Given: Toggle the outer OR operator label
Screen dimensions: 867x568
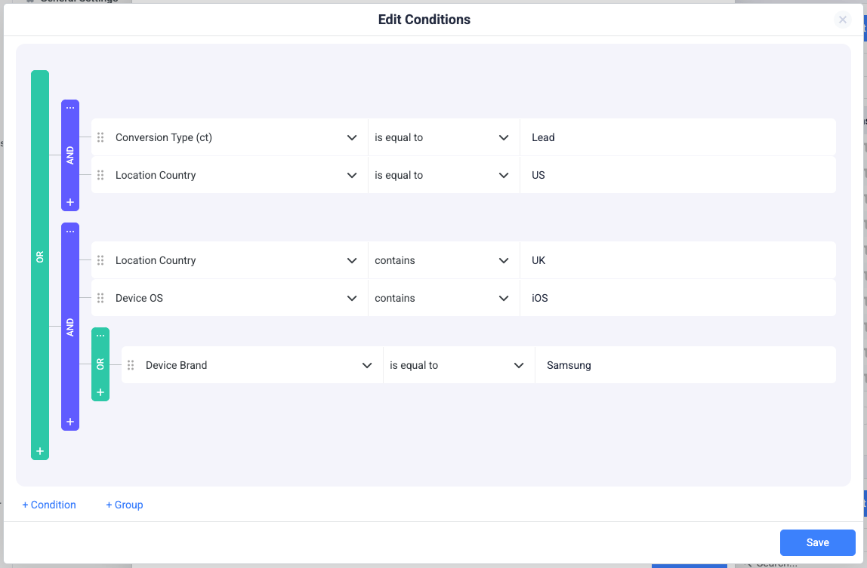Looking at the screenshot, I should coord(40,257).
